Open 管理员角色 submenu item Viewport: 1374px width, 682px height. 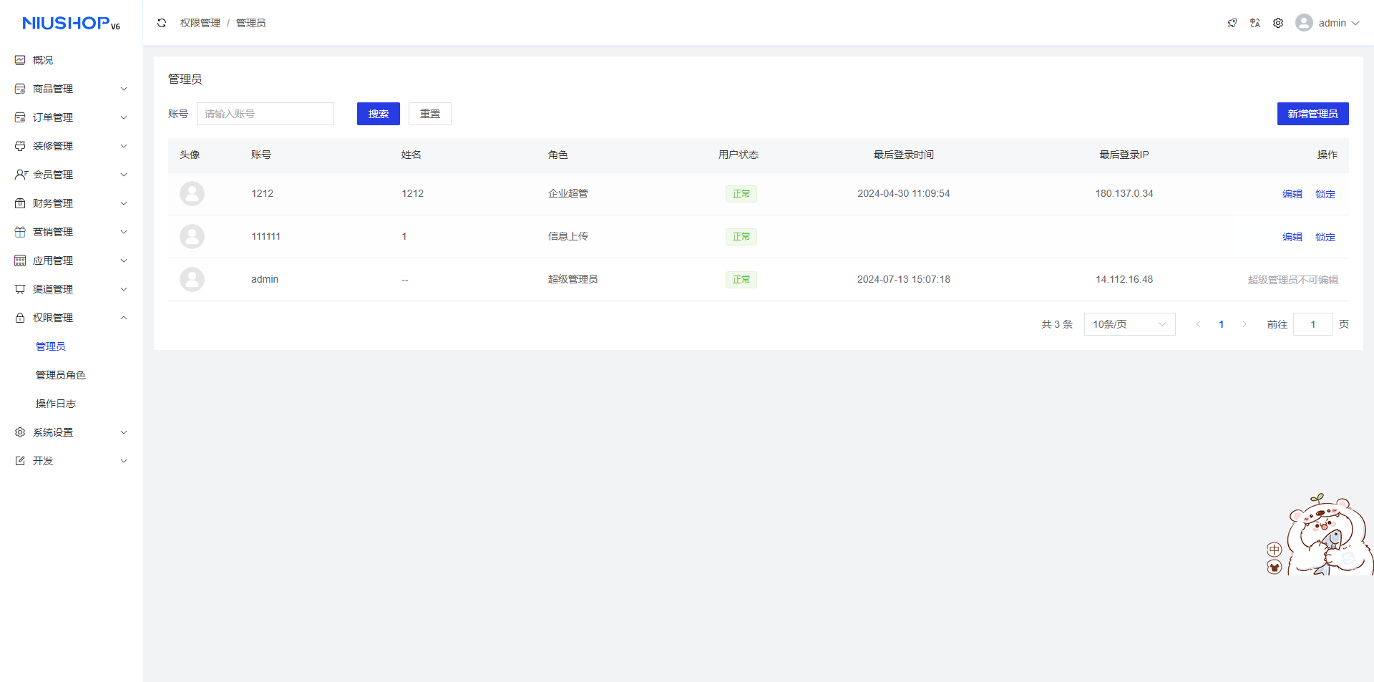click(61, 375)
